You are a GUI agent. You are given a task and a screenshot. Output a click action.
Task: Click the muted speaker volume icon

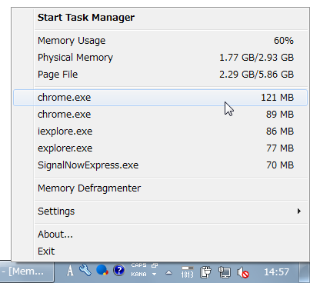pyautogui.click(x=242, y=272)
